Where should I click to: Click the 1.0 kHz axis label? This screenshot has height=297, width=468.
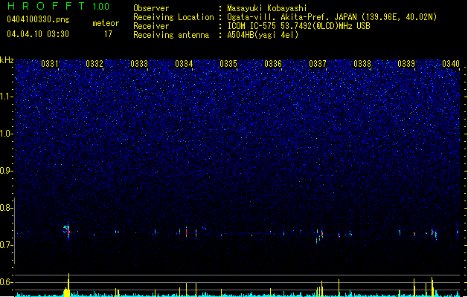pyautogui.click(x=7, y=134)
